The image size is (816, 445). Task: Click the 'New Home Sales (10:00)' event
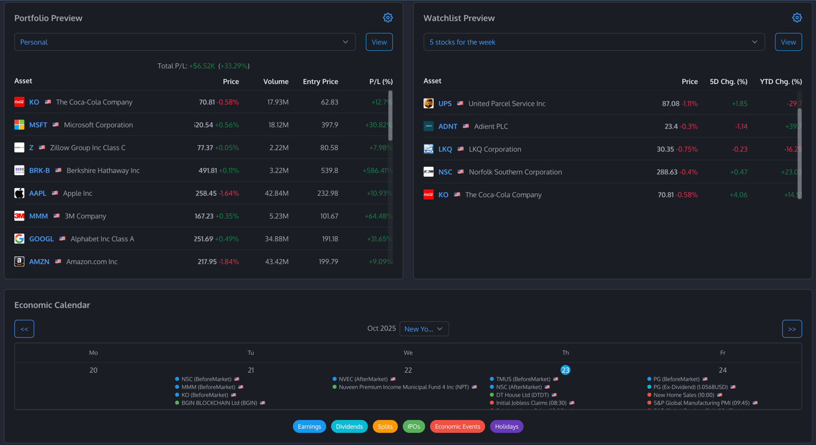pos(684,395)
